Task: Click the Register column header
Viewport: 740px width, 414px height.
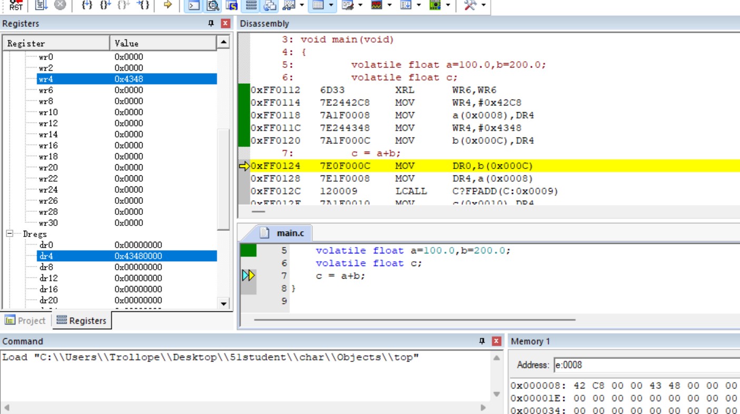Action: [x=57, y=43]
